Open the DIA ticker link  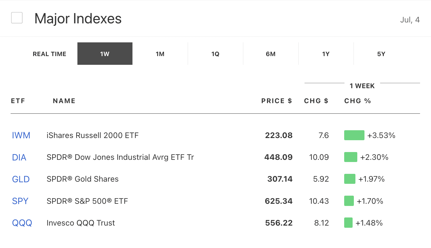pyautogui.click(x=19, y=157)
